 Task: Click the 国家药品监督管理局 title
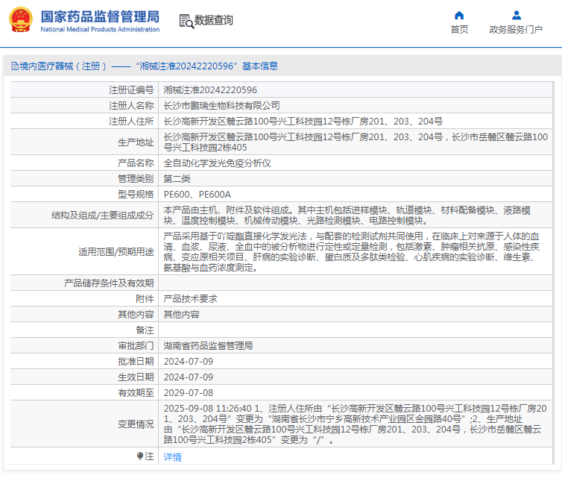pyautogui.click(x=100, y=16)
